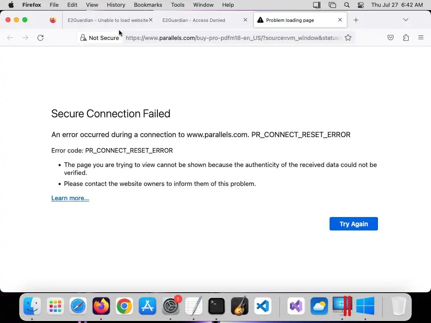
Task: Open Visual Studio Code from the Dock
Action: (263, 306)
